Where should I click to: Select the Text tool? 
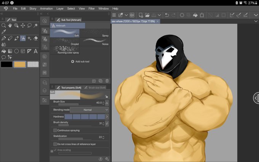pyautogui.click(x=36, y=51)
